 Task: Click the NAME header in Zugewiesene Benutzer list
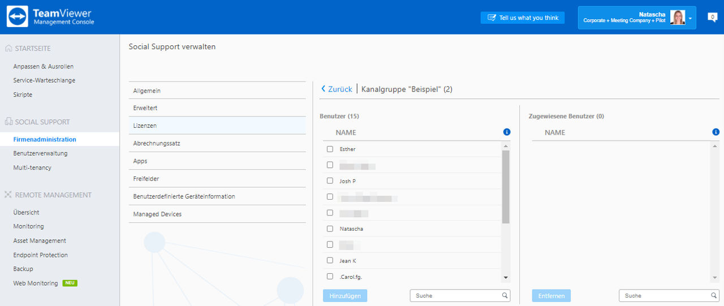pyautogui.click(x=555, y=132)
